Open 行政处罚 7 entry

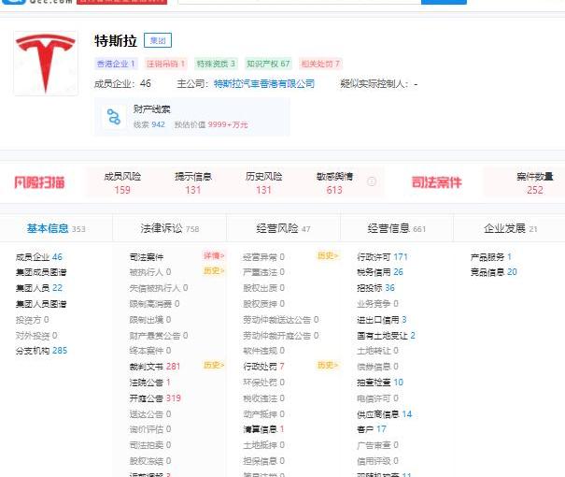pyautogui.click(x=263, y=367)
